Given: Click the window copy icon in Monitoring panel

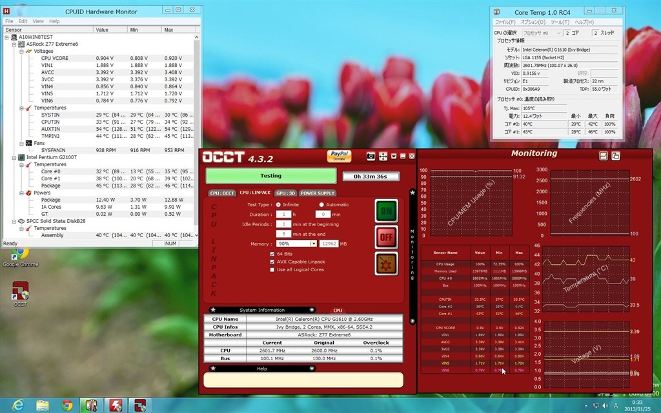Looking at the screenshot, I should click(615, 156).
